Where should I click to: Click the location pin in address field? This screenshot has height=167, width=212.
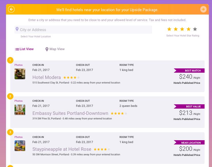coord(17,29)
